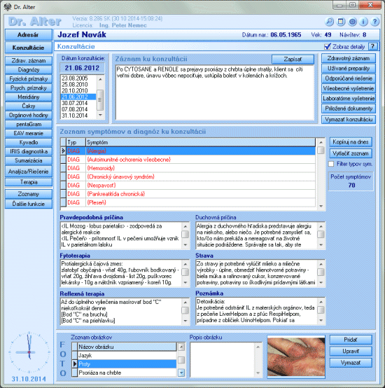The image size is (385, 388).
Task: Open EAV meranie sidebar item
Action: tap(29, 133)
